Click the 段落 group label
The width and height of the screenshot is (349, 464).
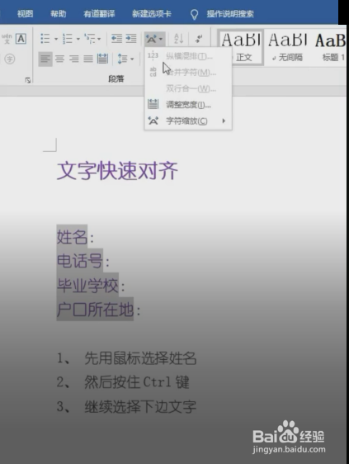116,78
